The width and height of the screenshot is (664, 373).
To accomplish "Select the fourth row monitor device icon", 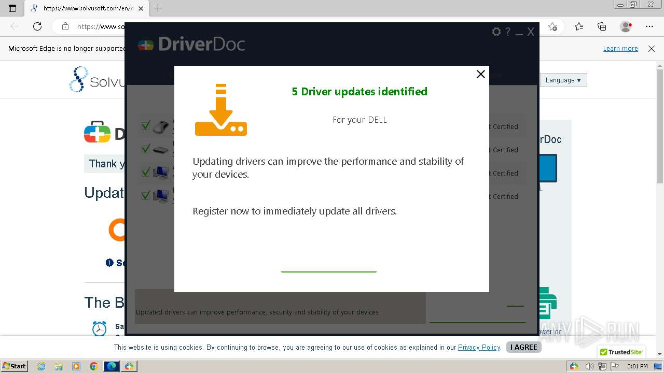I will (x=161, y=196).
